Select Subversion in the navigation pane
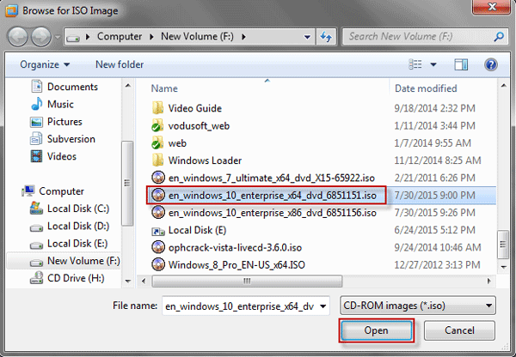516x357 pixels. coord(63,139)
